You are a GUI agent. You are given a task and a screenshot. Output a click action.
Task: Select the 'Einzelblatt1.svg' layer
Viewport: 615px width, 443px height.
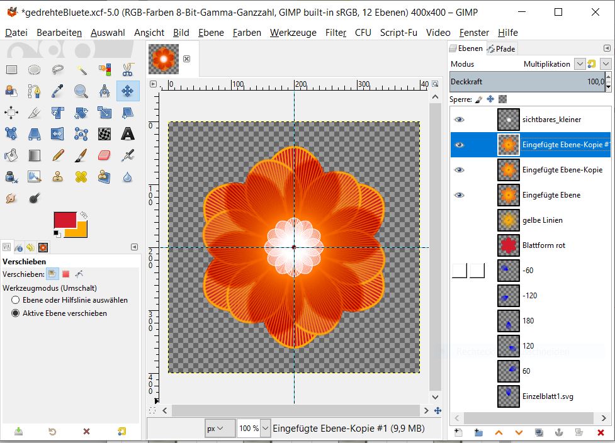(548, 396)
